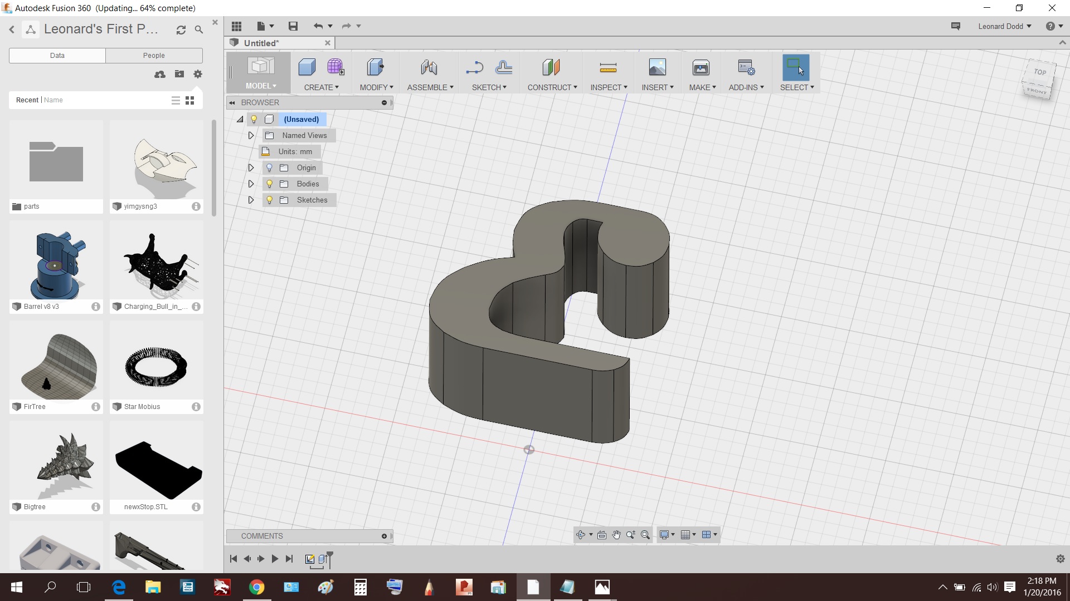Image resolution: width=1070 pixels, height=601 pixels.
Task: Click the MODEL workspace button
Action: 260,72
